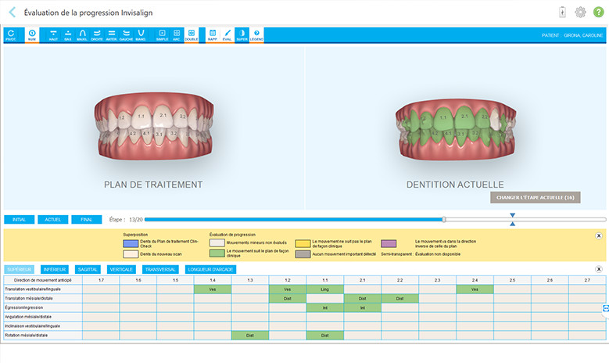Open the SAGITTAL tab
609x363 pixels.
tap(88, 269)
